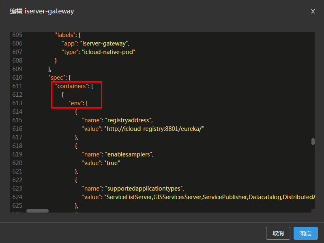Click the "type" key on line 607
This screenshot has height=243, width=324.
point(70,52)
